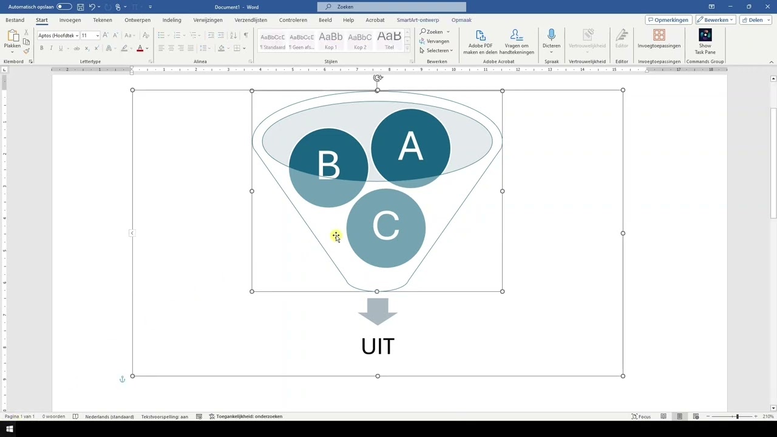Image resolution: width=777 pixels, height=437 pixels.
Task: Expand the styles gallery more arrow
Action: [x=407, y=49]
